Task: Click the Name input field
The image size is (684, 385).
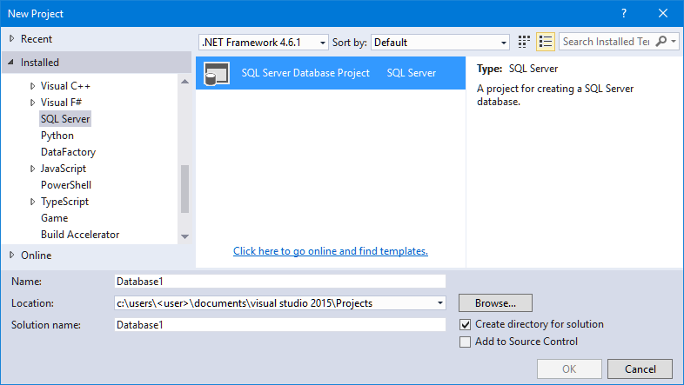Action: (x=280, y=282)
